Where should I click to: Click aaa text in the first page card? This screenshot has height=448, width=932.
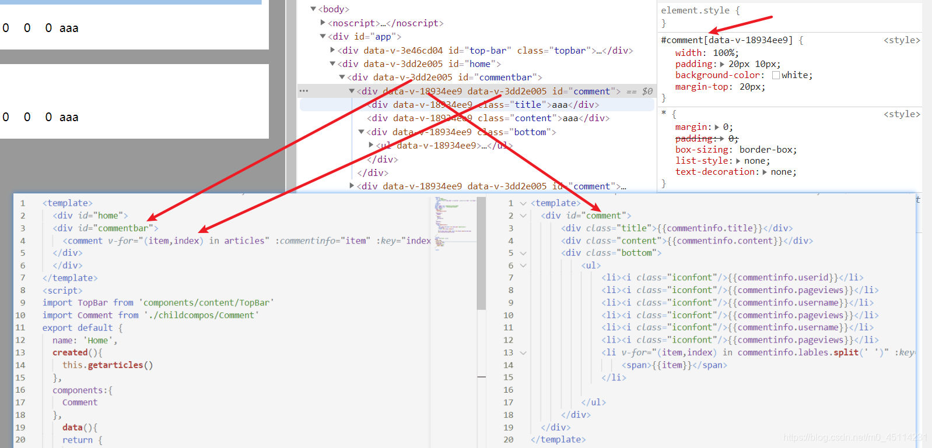[x=69, y=28]
